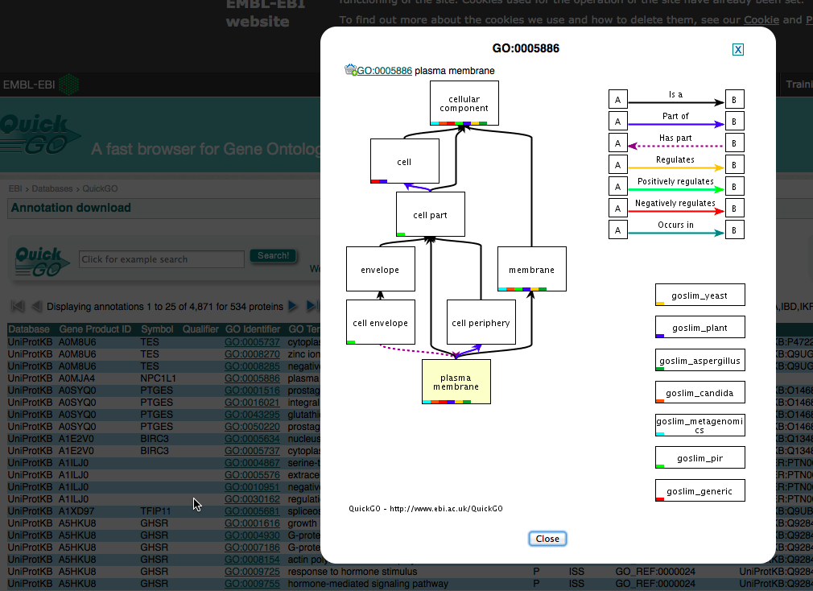Click the 'Is a' relation legend label

coord(675,94)
